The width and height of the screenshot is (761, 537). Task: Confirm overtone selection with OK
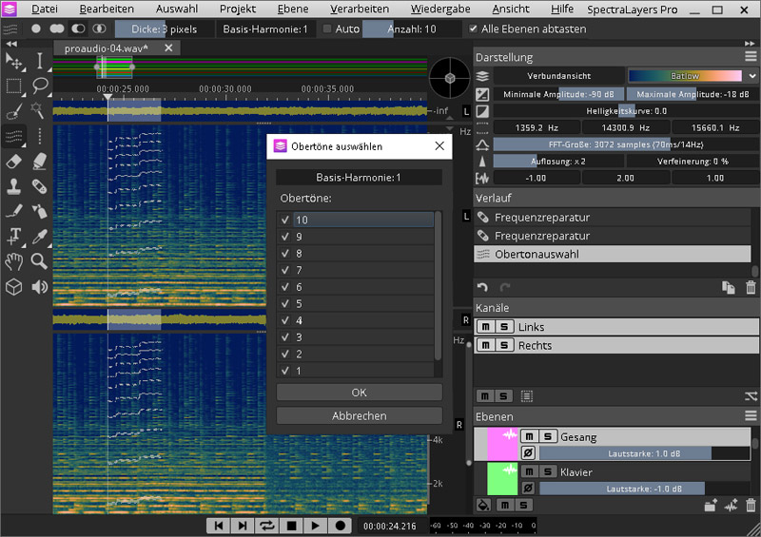pyautogui.click(x=359, y=393)
